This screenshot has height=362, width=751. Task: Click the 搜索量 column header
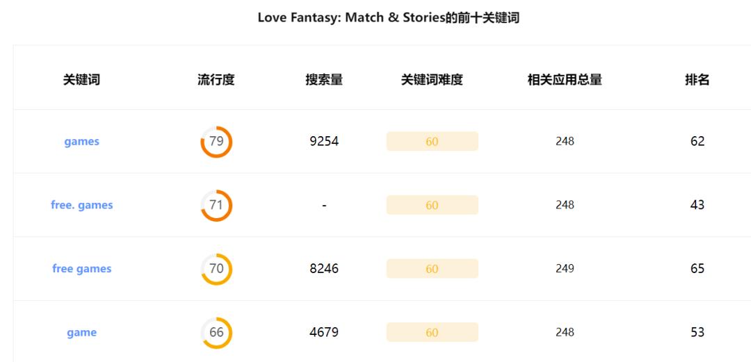click(x=324, y=79)
